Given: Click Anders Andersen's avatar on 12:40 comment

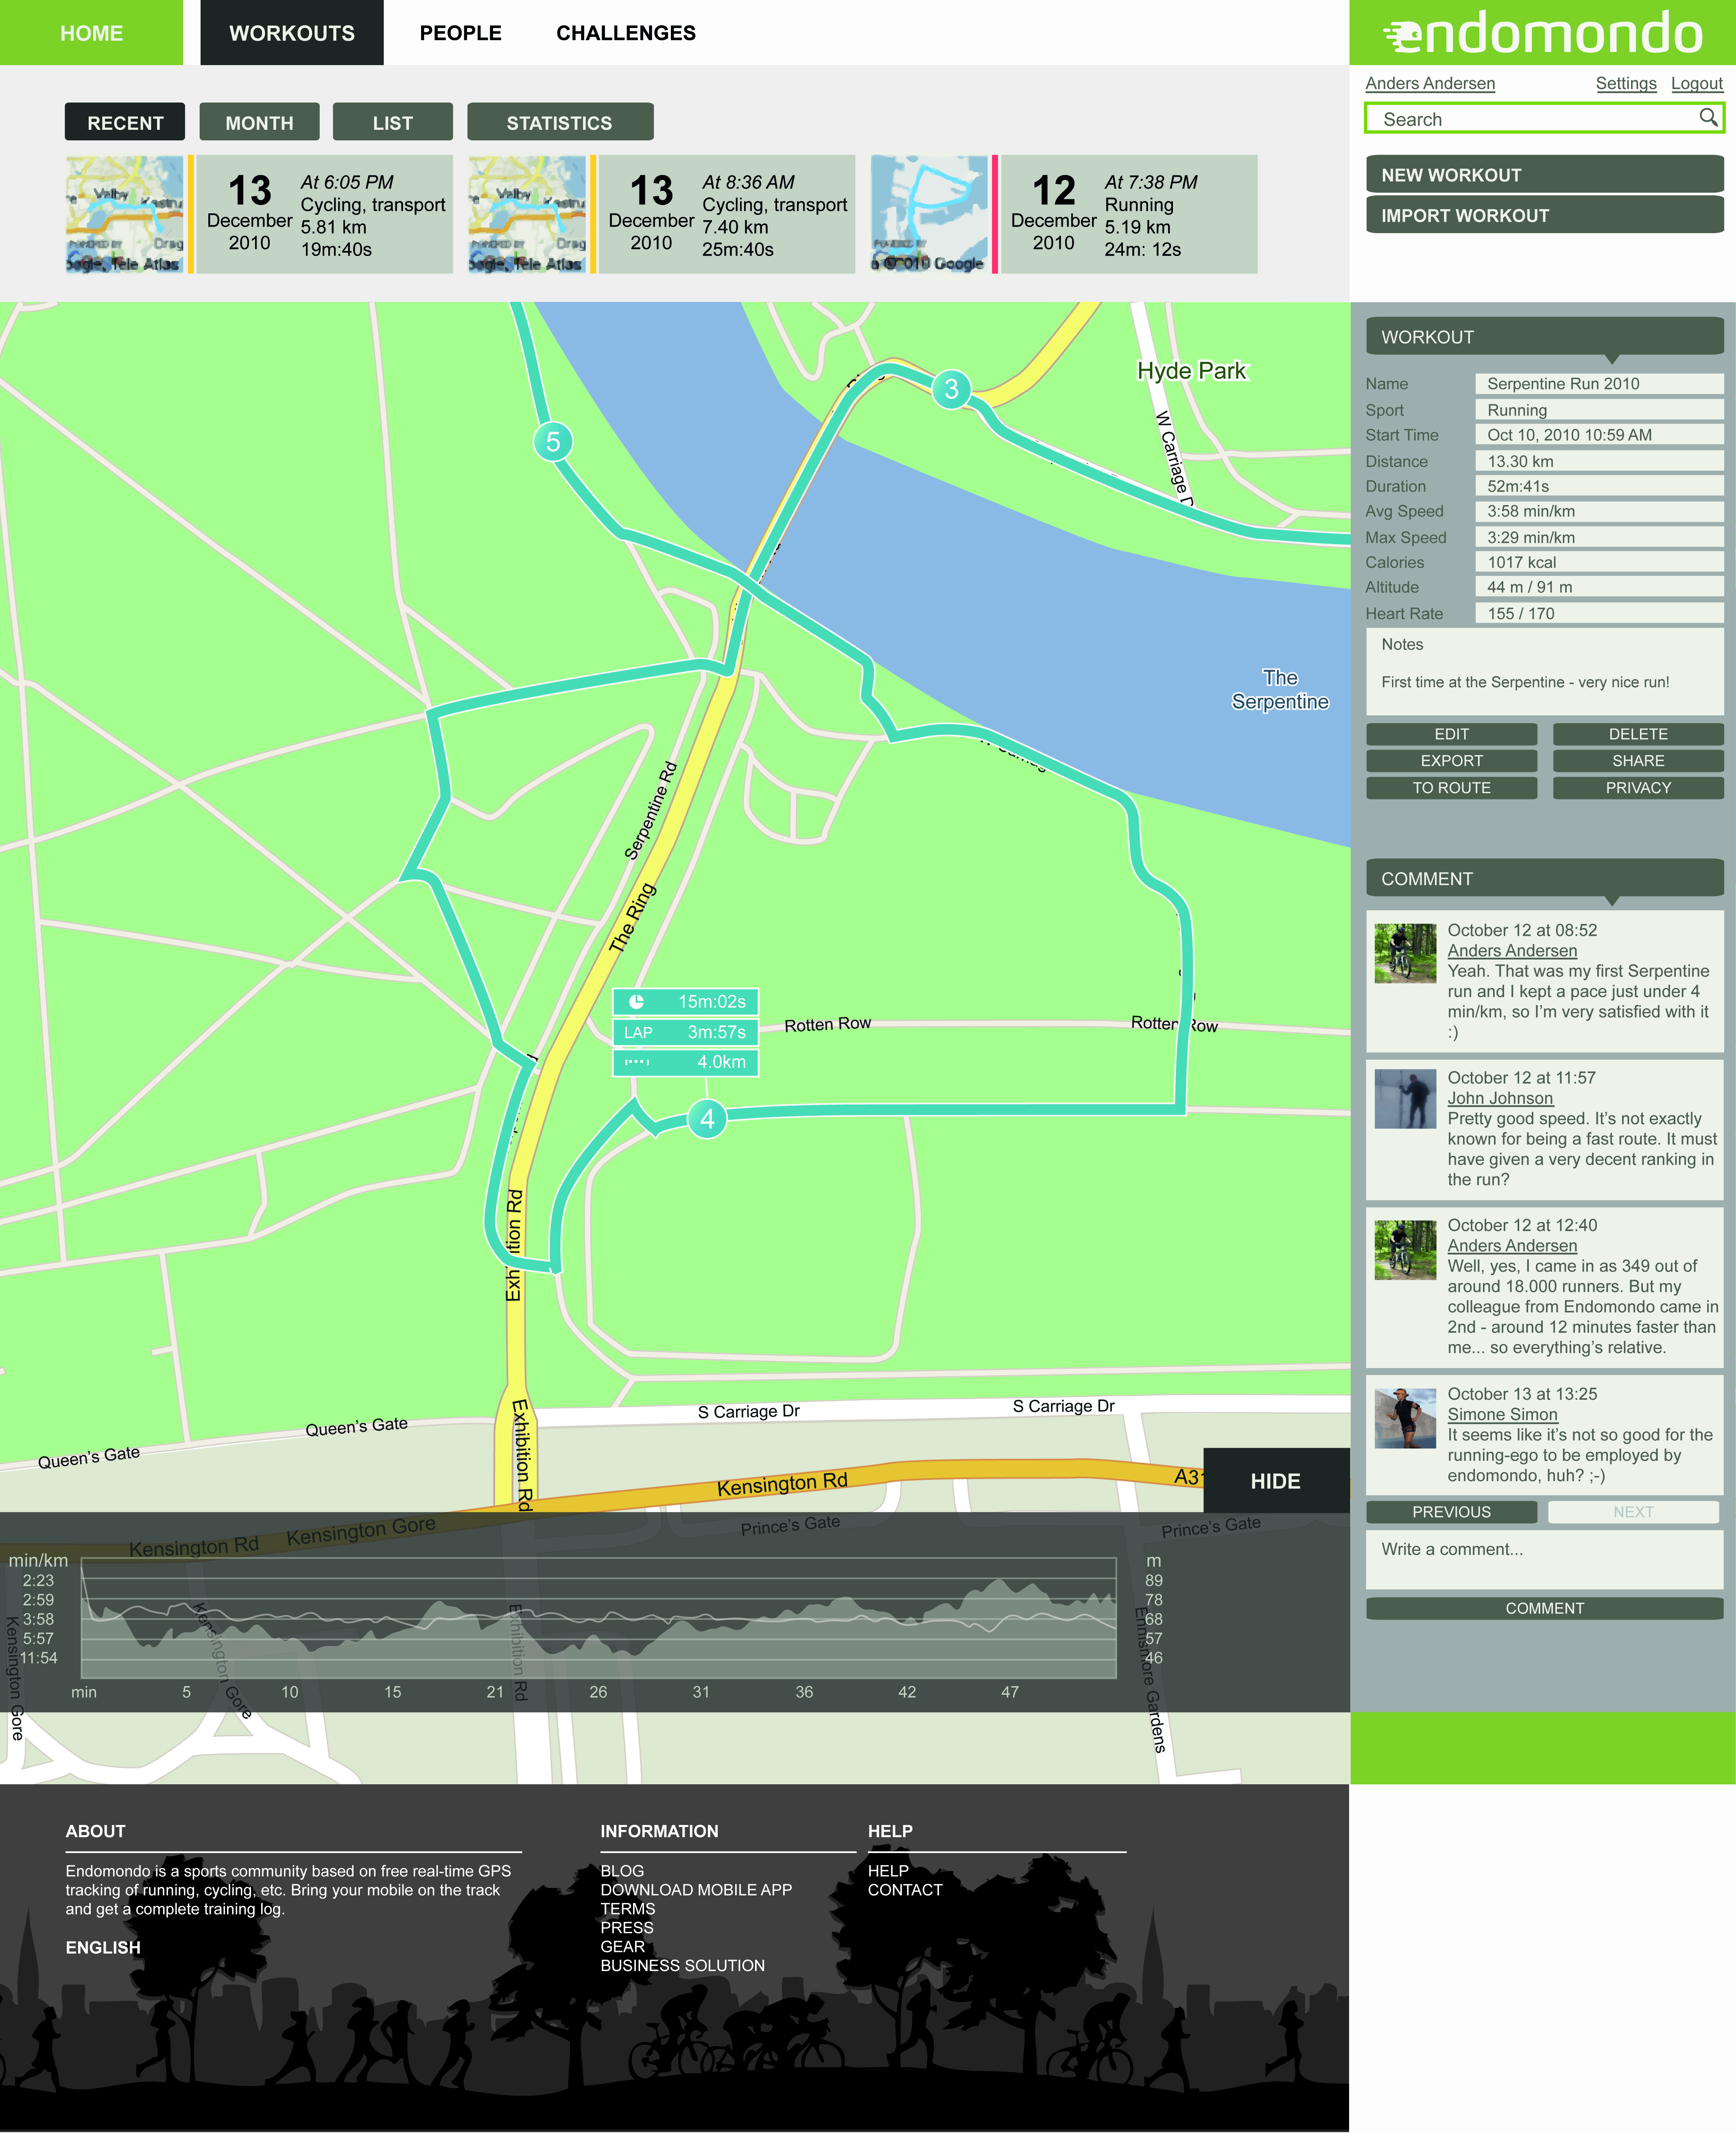Looking at the screenshot, I should [1405, 1249].
